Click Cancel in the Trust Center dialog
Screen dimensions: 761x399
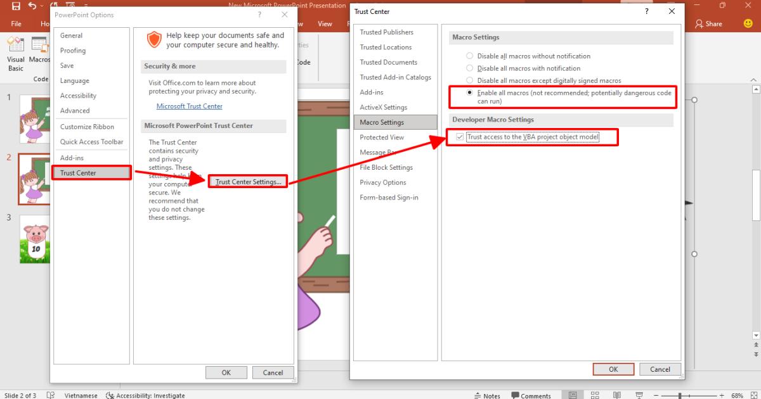(x=660, y=369)
